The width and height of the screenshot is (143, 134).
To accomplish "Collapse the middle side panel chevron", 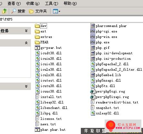I will pos(26,43).
